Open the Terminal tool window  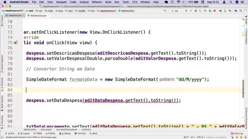80,133
